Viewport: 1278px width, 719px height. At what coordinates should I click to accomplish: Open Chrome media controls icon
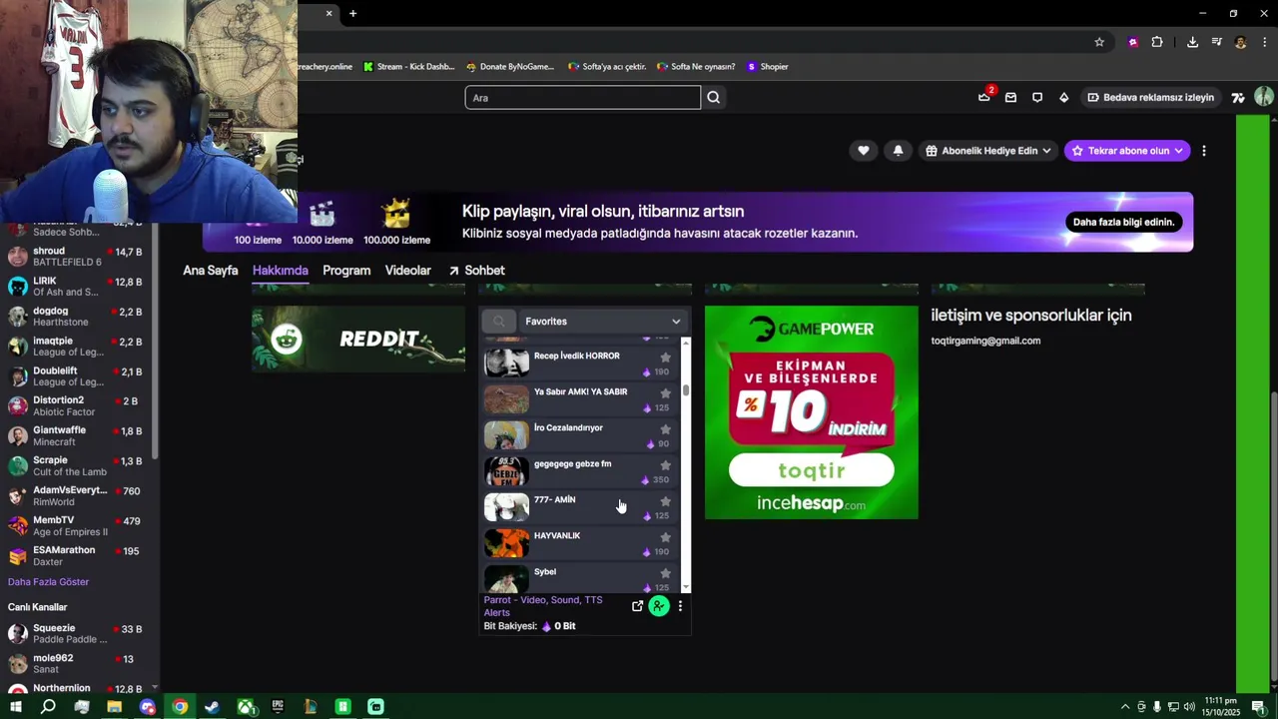pos(1216,42)
